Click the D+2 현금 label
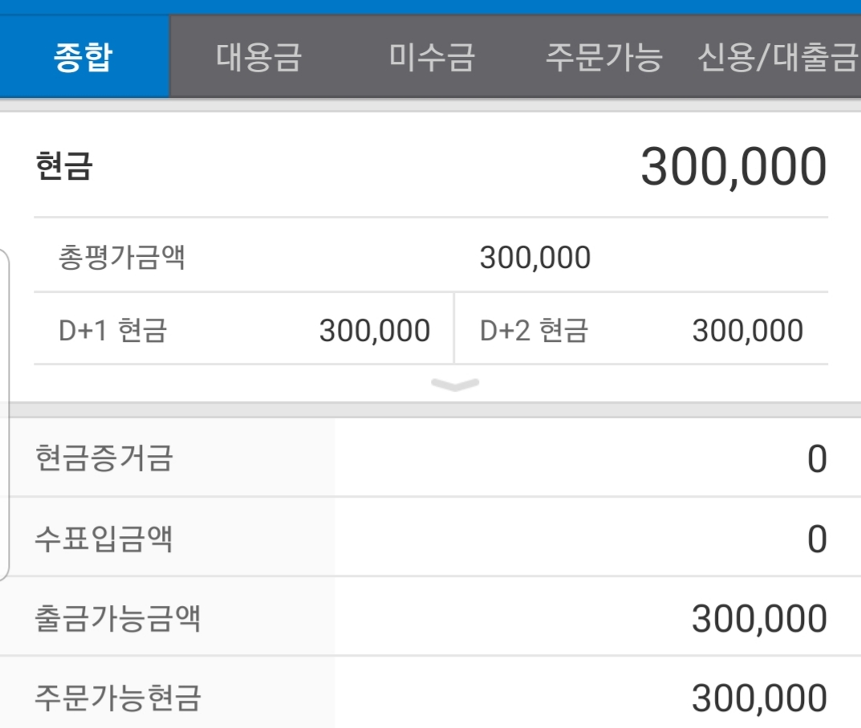The image size is (861, 728). (x=534, y=330)
